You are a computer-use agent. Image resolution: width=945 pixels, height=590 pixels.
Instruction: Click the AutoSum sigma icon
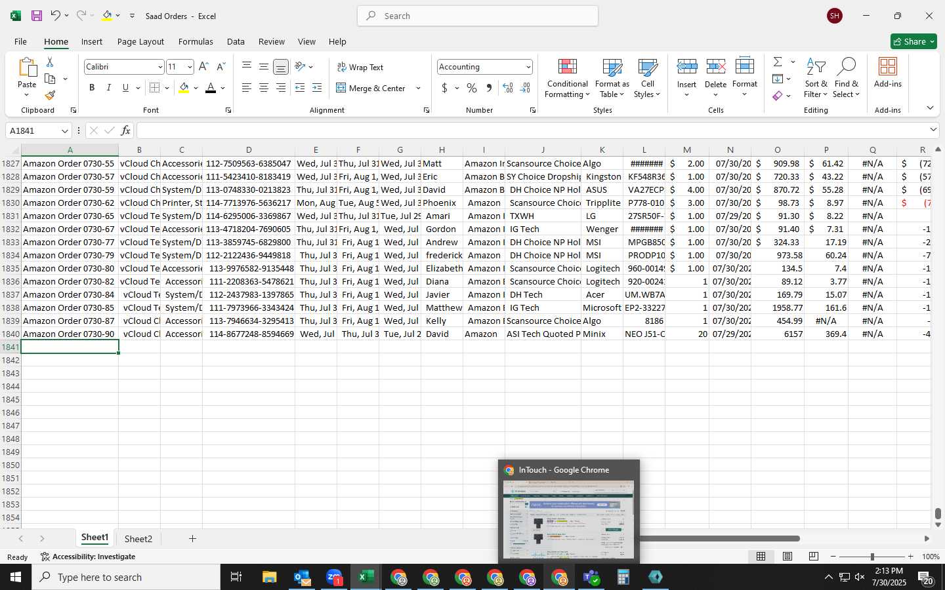pyautogui.click(x=778, y=62)
